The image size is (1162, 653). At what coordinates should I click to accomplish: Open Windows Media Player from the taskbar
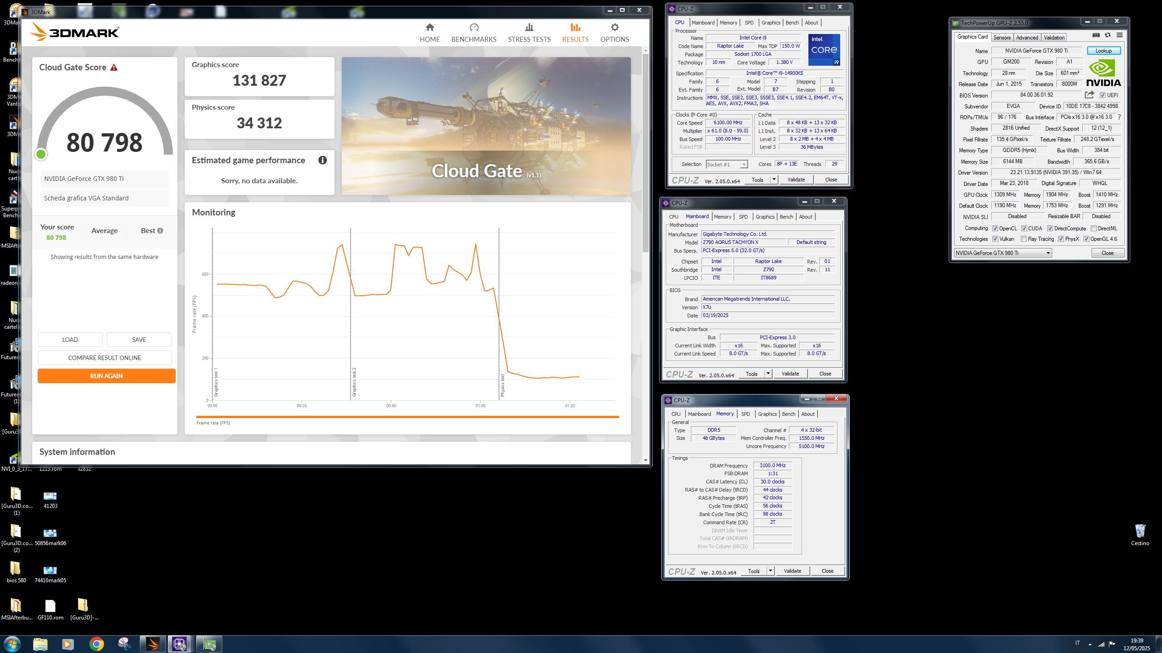[68, 644]
